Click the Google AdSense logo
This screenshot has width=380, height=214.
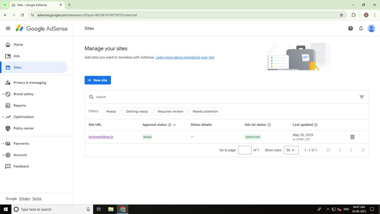42,29
